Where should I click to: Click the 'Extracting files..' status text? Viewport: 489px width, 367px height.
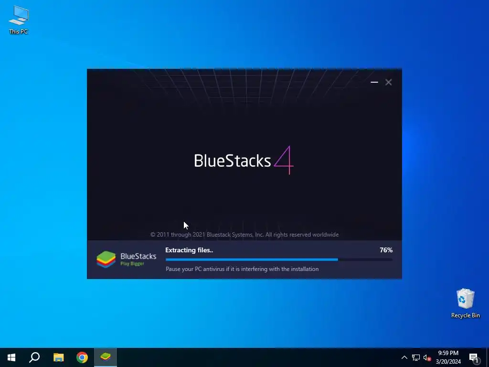[189, 250]
